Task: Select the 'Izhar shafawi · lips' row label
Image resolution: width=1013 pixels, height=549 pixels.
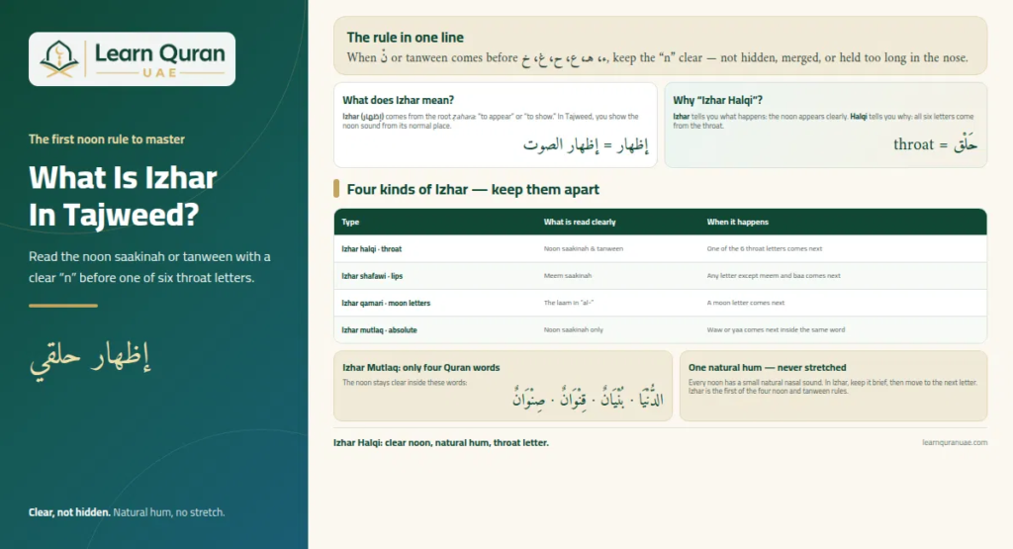Action: 372,276
